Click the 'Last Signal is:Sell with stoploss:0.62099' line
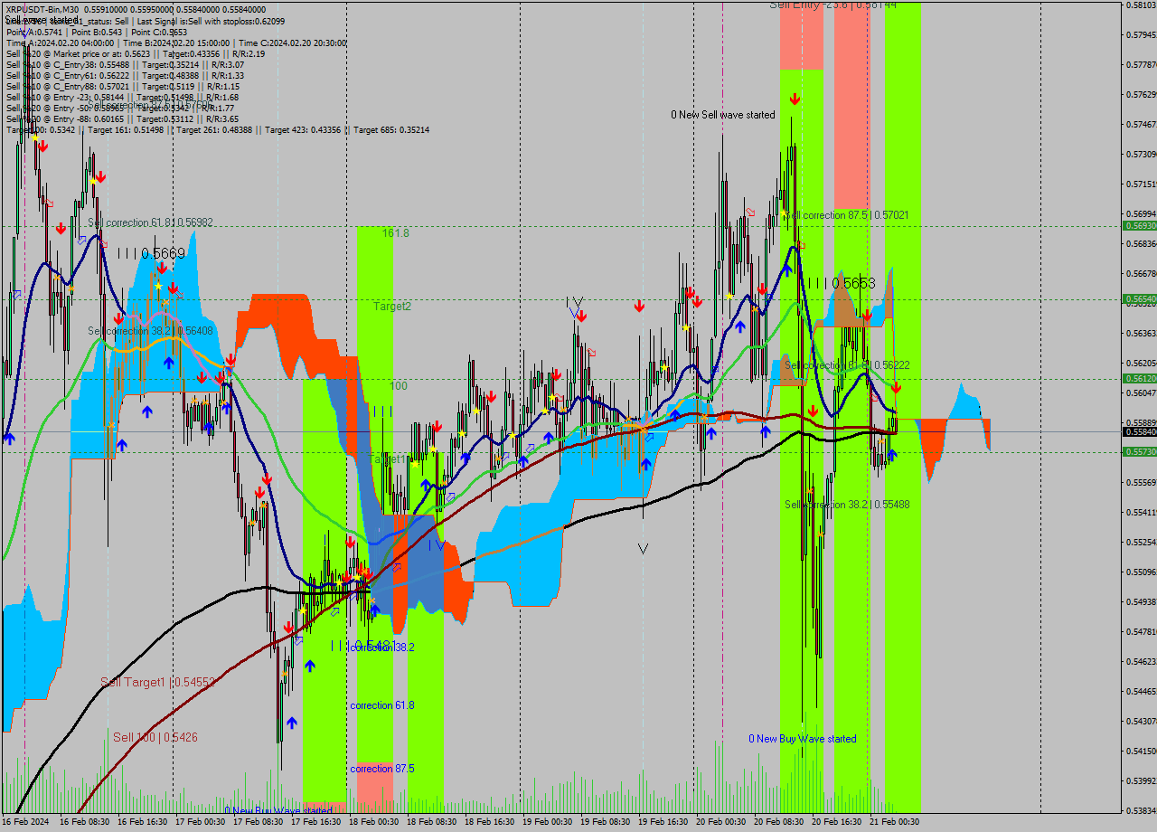 (x=211, y=21)
